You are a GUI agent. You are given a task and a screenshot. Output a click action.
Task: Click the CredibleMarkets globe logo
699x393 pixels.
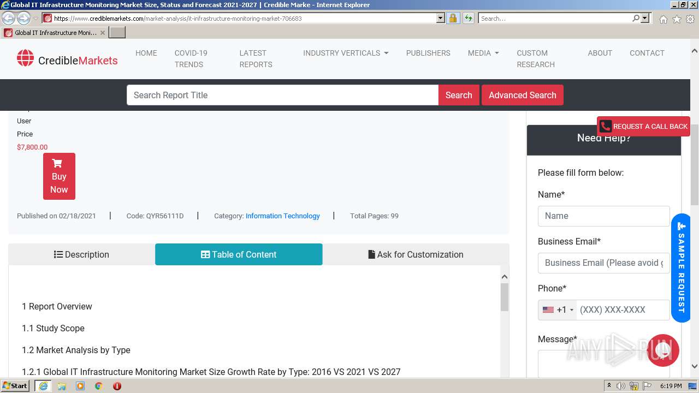(25, 58)
